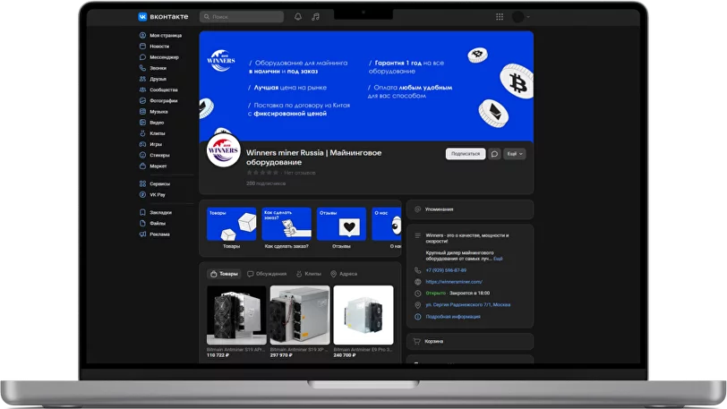Open the Упоминания block
Image resolution: width=727 pixels, height=409 pixels.
coord(470,209)
